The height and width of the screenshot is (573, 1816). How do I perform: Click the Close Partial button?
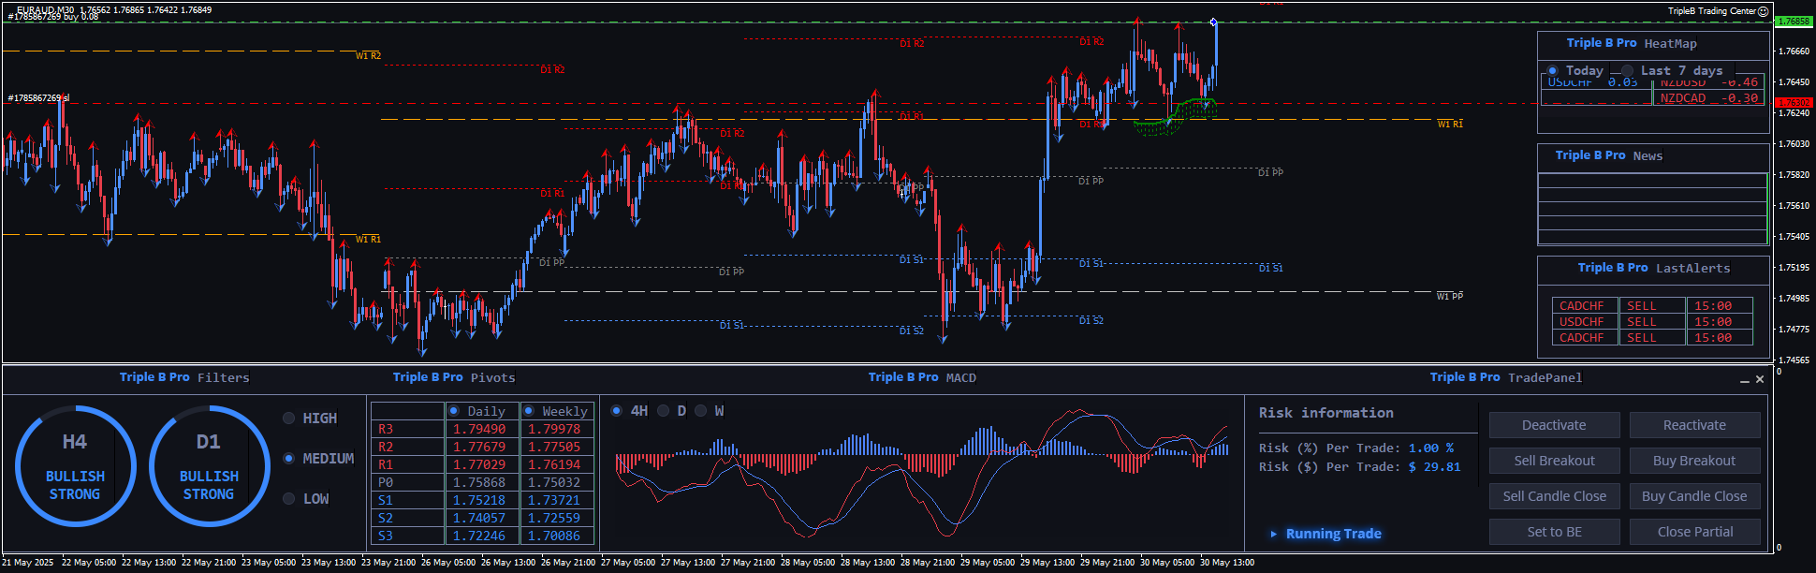pyautogui.click(x=1694, y=532)
